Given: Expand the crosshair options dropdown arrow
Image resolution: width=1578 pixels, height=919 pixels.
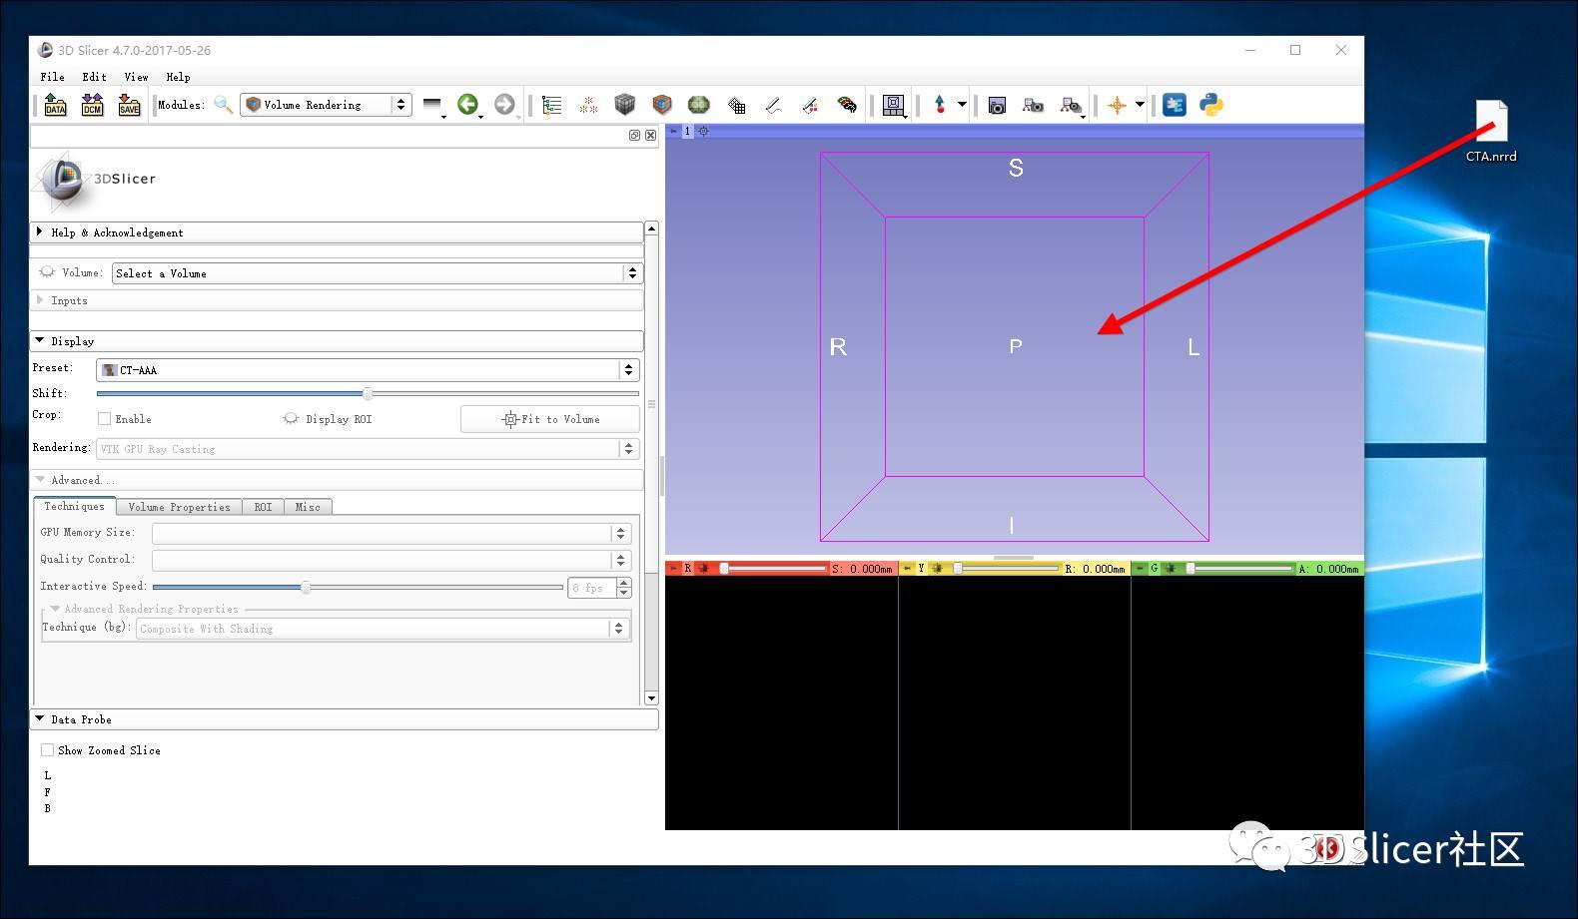Looking at the screenshot, I should [x=1140, y=104].
